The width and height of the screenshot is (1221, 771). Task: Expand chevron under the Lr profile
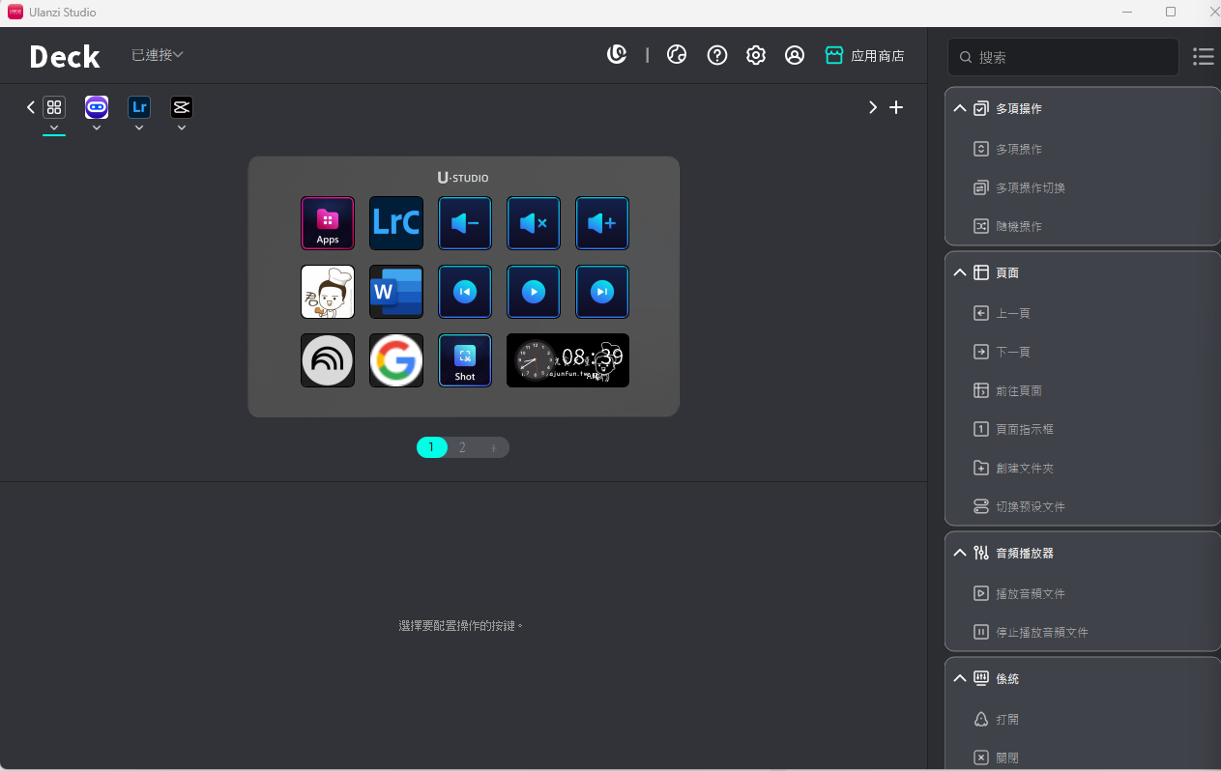coord(139,128)
